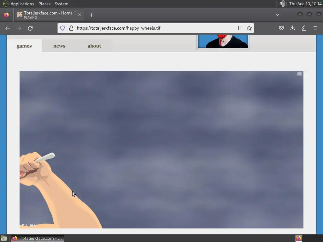
Task: Go back to the previous page
Action: [8, 28]
